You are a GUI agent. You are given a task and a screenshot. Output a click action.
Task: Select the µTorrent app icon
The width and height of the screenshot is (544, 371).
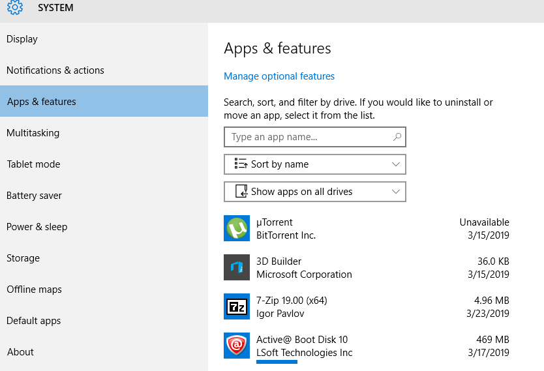coord(237,228)
